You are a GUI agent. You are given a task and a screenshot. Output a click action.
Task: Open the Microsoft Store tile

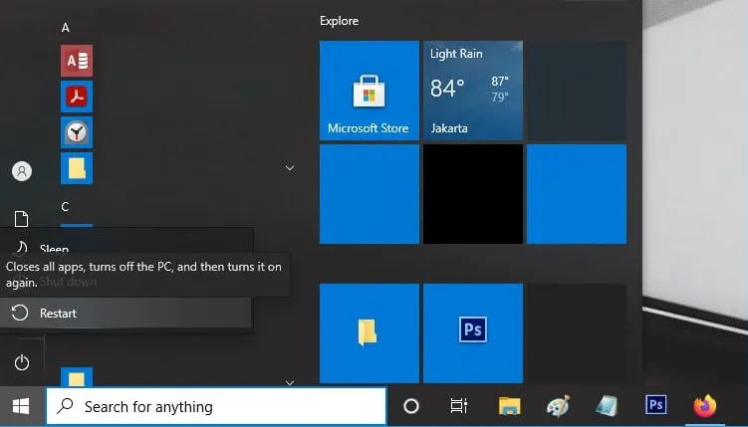coord(370,91)
